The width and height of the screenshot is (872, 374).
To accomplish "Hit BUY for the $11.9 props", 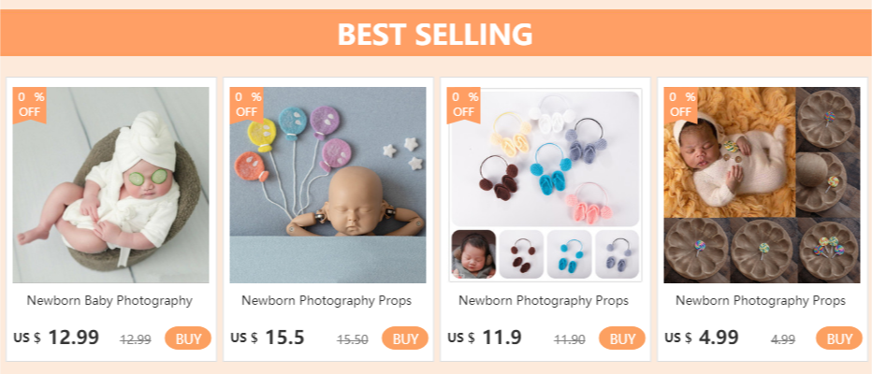I will coord(622,338).
